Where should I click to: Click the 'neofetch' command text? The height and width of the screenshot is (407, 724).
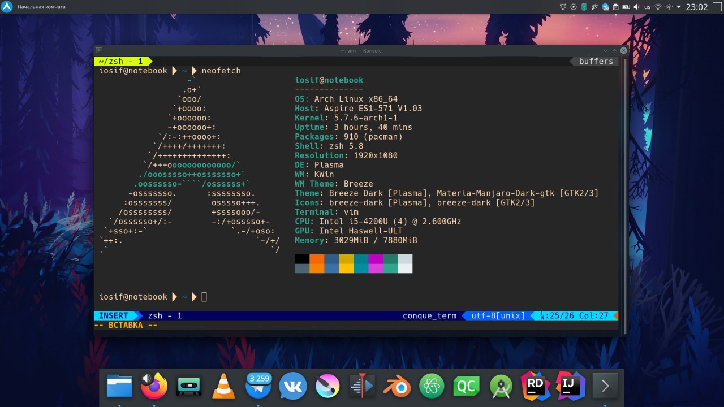point(221,71)
